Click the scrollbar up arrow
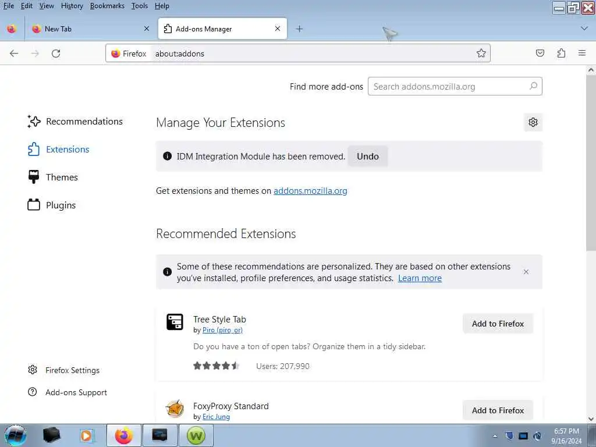 pos(590,70)
